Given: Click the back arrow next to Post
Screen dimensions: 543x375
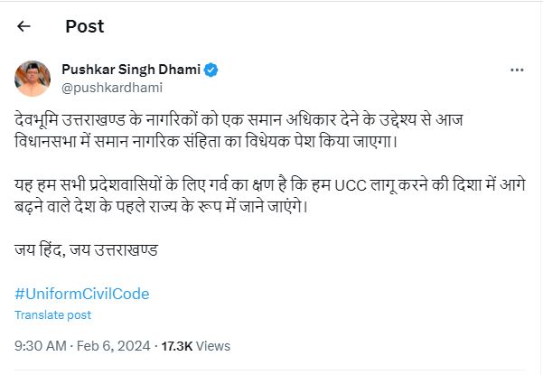Looking at the screenshot, I should (23, 27).
